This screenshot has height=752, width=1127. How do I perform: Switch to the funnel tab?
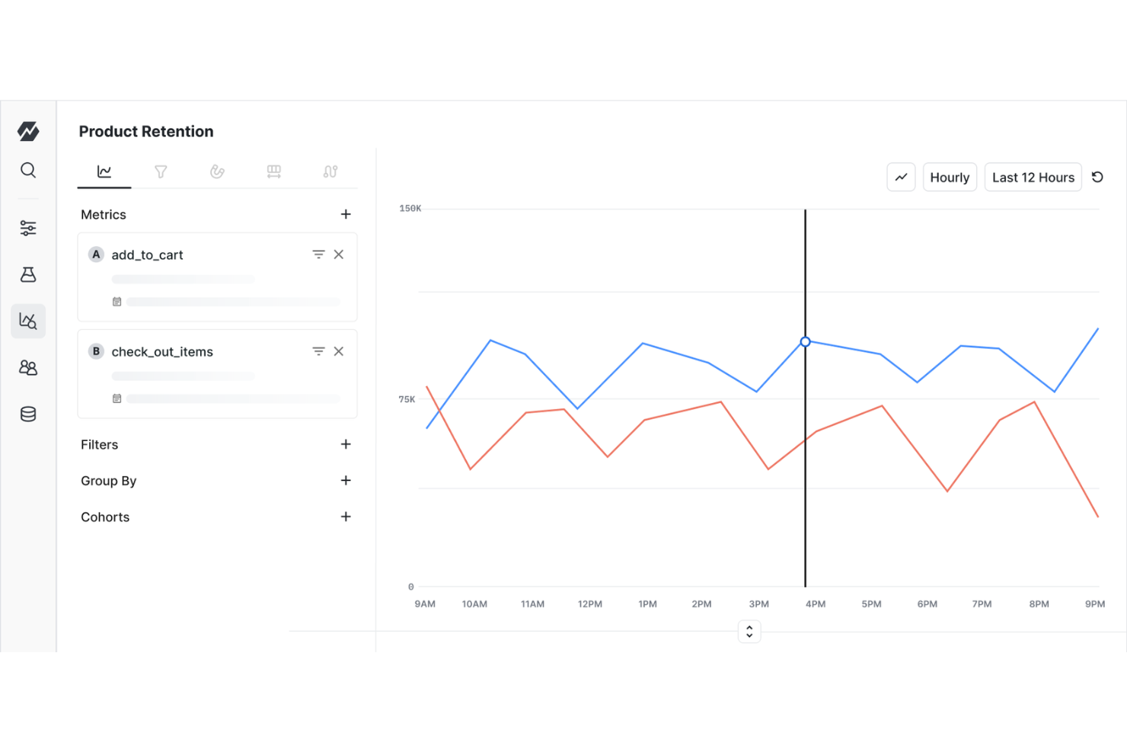pyautogui.click(x=161, y=171)
